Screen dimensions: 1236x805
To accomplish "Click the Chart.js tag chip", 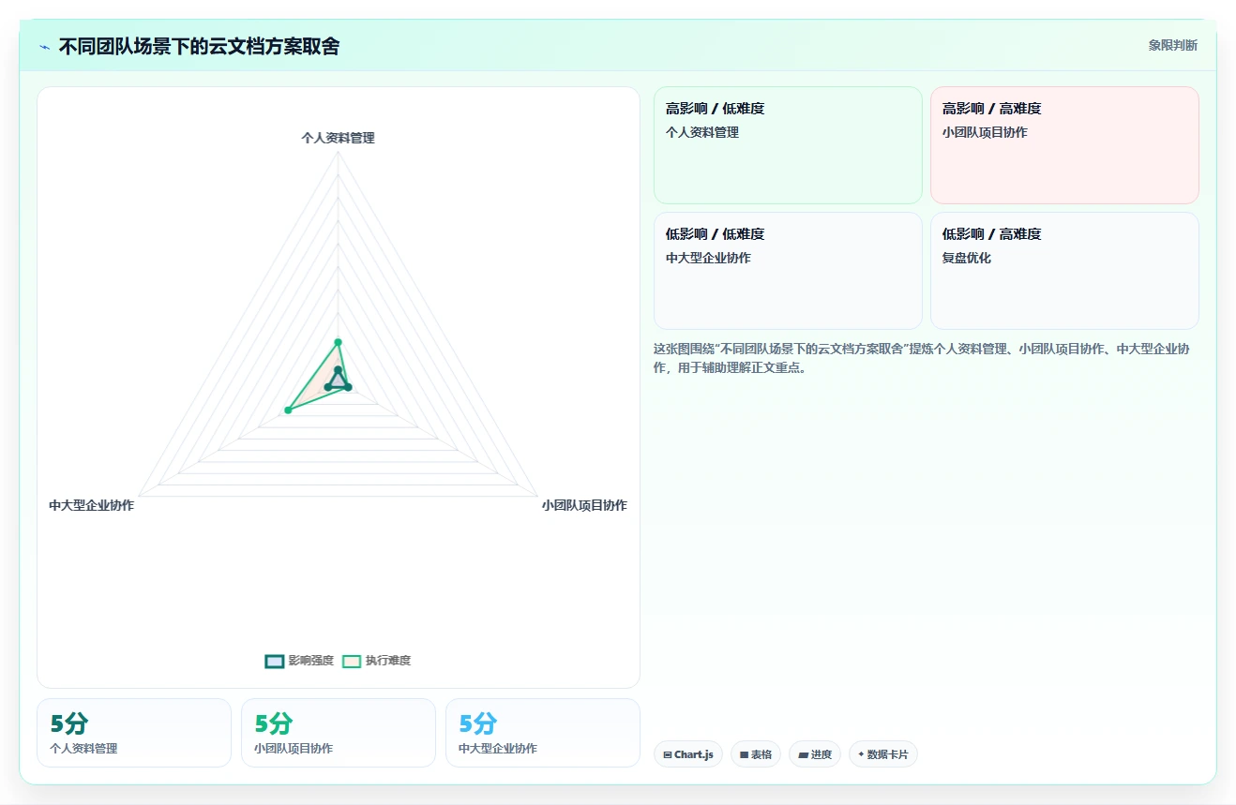I will [688, 754].
